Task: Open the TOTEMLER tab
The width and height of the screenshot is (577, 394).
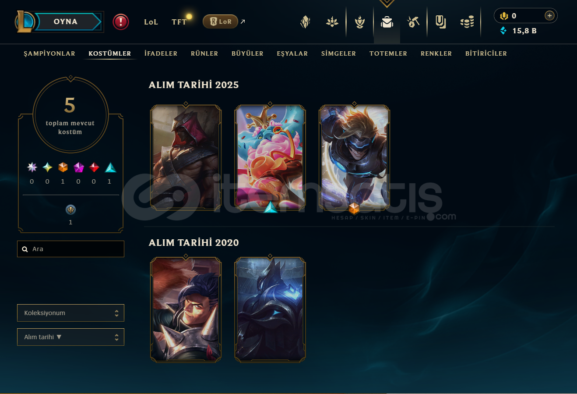Action: click(388, 53)
